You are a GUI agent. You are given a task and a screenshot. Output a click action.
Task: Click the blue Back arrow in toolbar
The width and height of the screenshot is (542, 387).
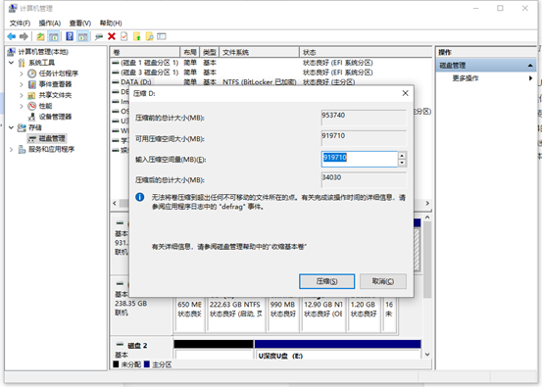(x=12, y=36)
